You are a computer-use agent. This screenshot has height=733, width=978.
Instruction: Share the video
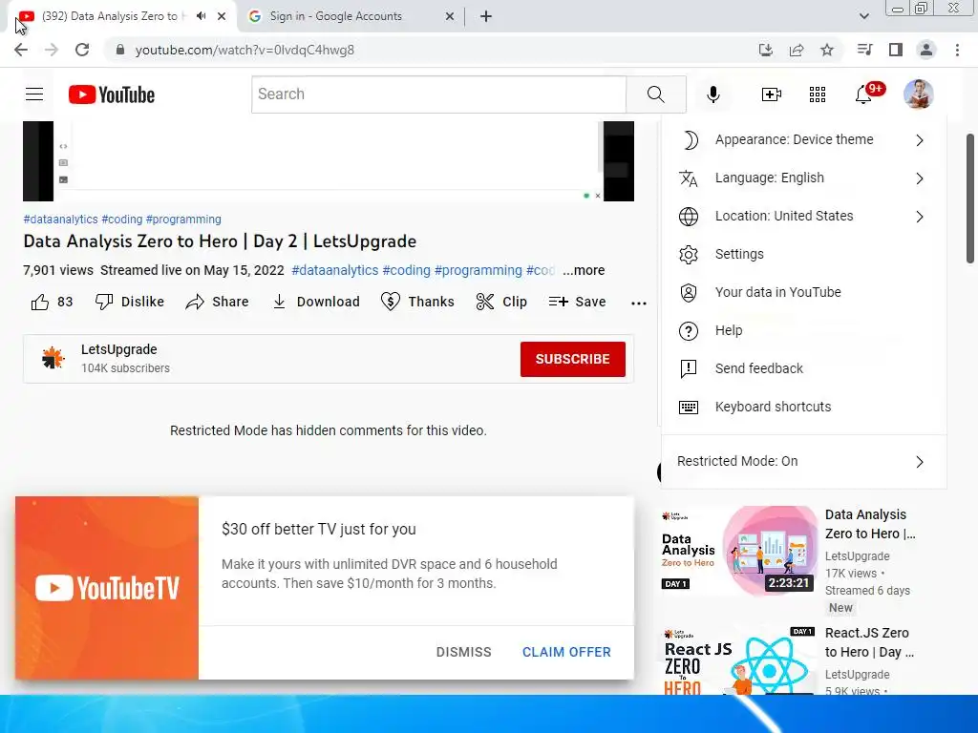point(217,302)
